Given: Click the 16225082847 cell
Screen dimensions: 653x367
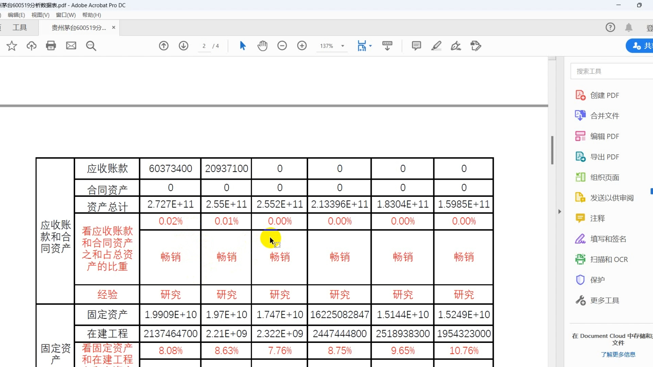Looking at the screenshot, I should [339, 315].
